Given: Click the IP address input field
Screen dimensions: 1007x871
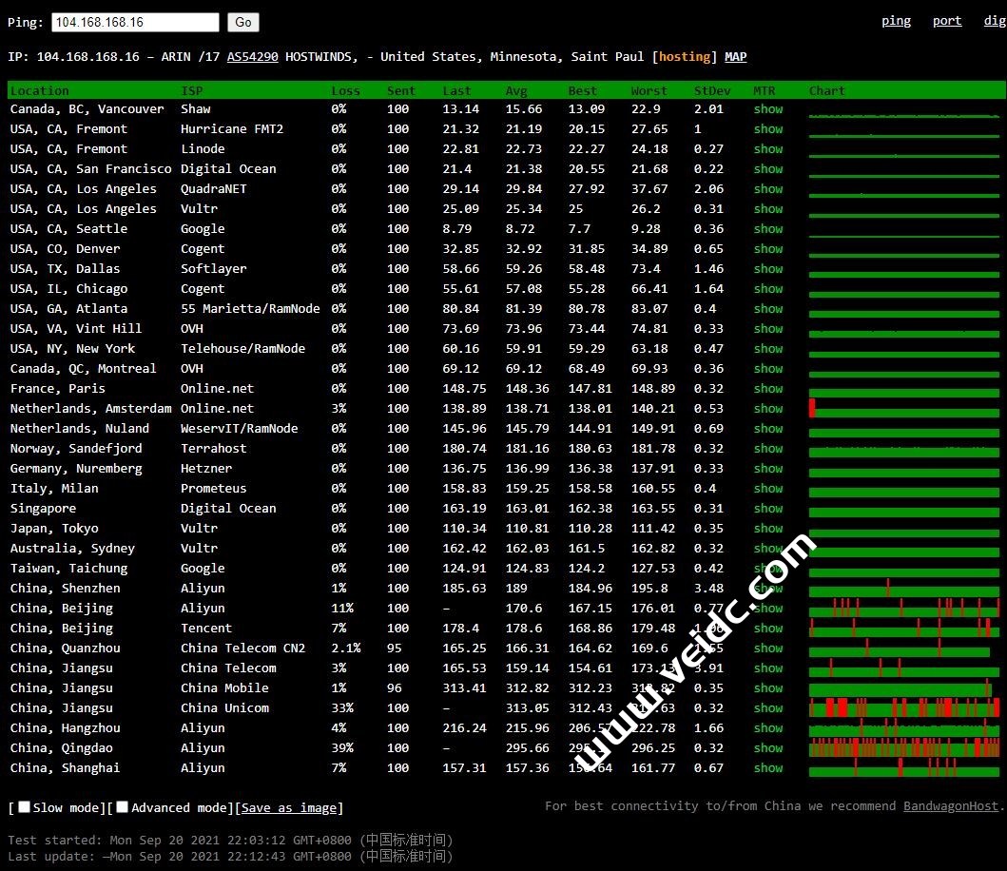Looking at the screenshot, I should click(135, 22).
